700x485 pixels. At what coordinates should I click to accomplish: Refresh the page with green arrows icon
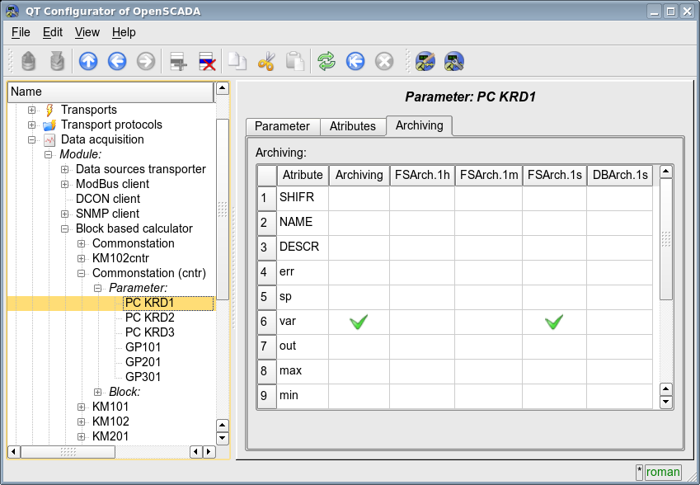(x=327, y=61)
